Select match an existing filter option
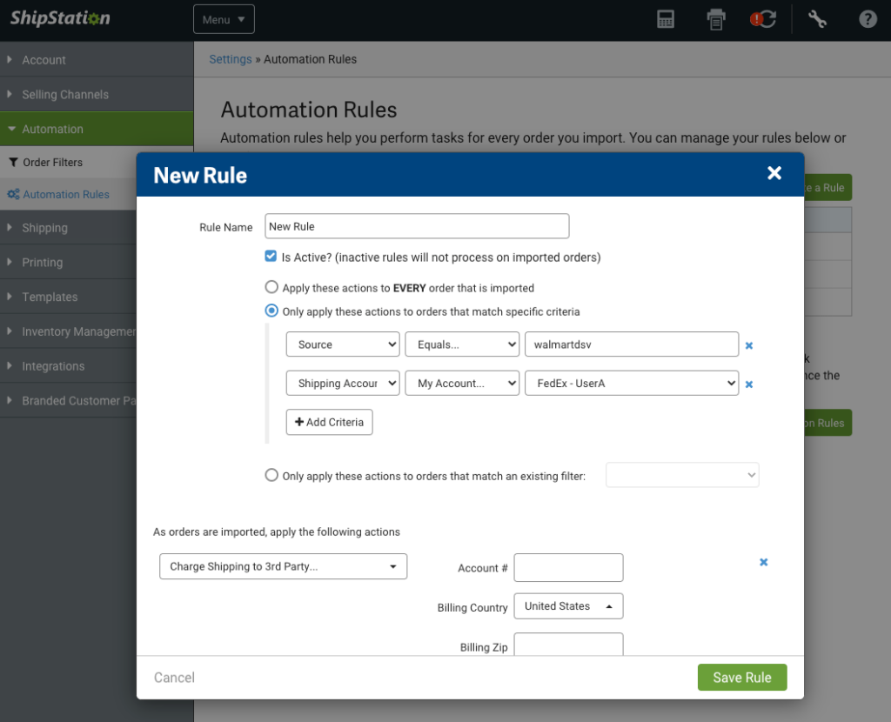This screenshot has height=722, width=891. point(271,476)
